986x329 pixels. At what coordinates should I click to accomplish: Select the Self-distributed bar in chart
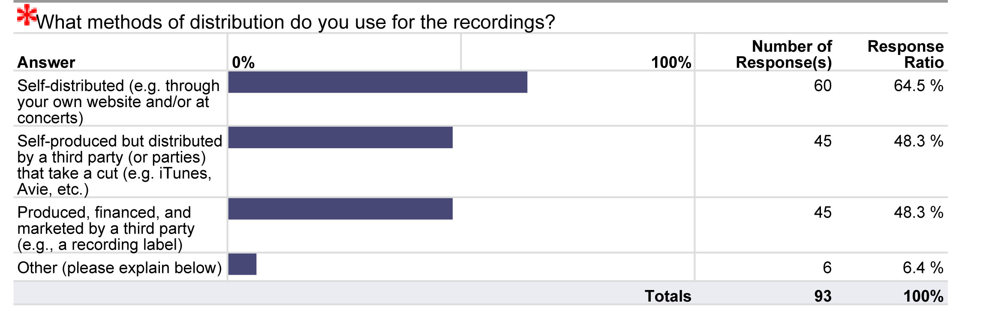[x=378, y=82]
